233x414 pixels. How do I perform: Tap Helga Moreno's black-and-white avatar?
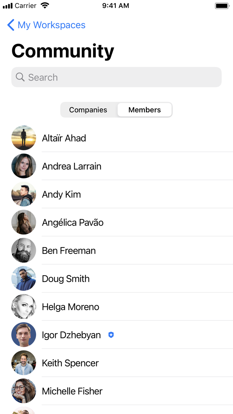(x=24, y=307)
